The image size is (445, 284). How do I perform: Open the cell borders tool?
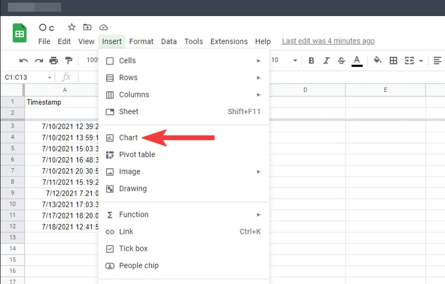[393, 61]
